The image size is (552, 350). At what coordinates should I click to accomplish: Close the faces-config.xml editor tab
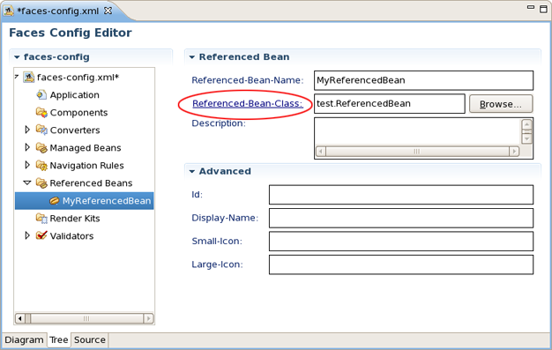point(108,11)
